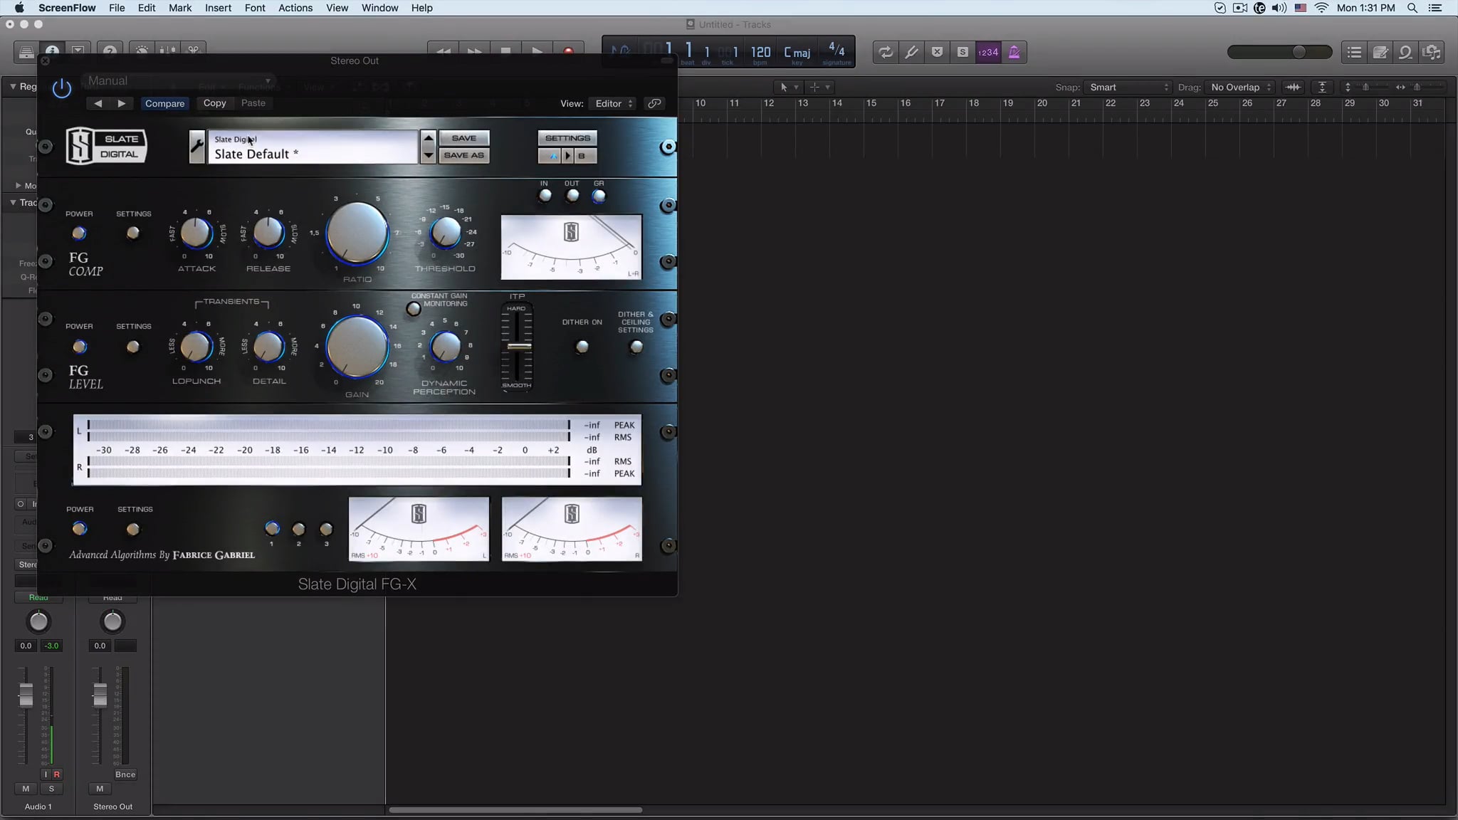
Task: Click the plugin Compare button
Action: click(x=164, y=103)
